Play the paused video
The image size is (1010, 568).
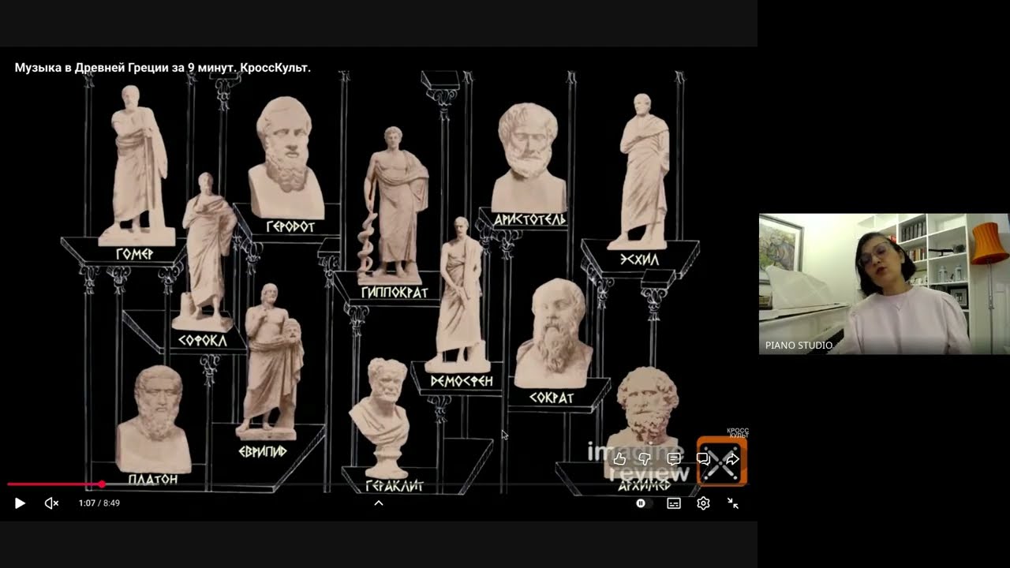[20, 503]
